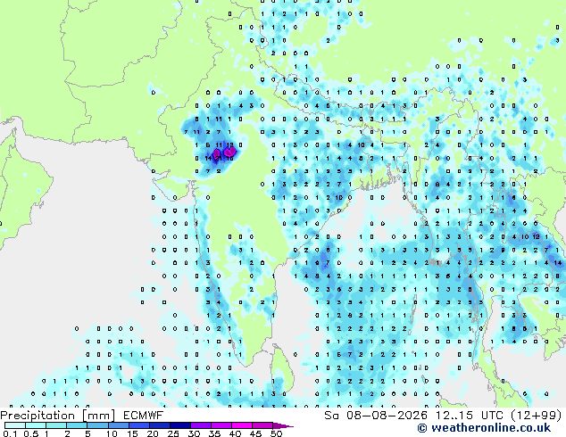Click the '40' legend scale label
The image size is (566, 437).
point(235,433)
